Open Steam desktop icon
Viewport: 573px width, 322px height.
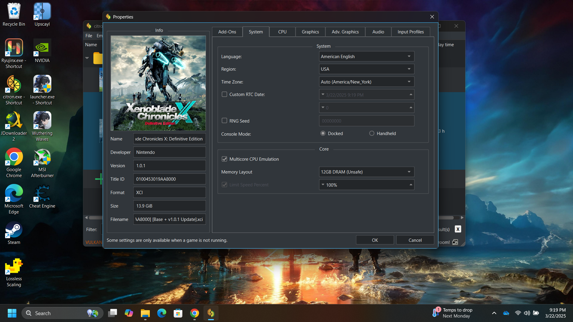click(14, 233)
